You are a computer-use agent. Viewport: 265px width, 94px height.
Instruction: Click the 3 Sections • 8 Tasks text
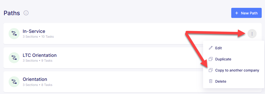click(x=38, y=85)
